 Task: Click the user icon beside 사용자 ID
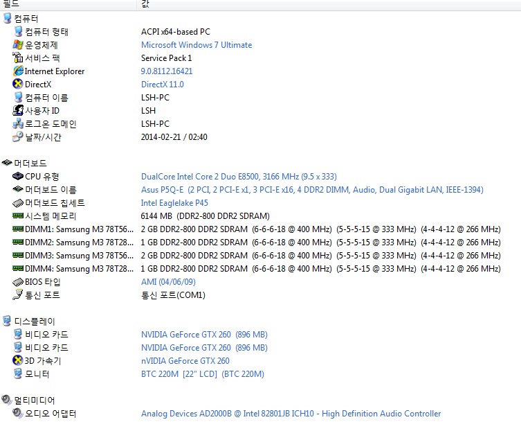[x=18, y=110]
